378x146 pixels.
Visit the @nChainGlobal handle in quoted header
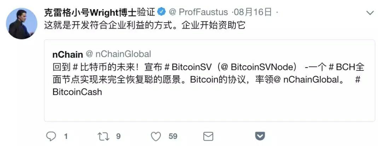118,54
